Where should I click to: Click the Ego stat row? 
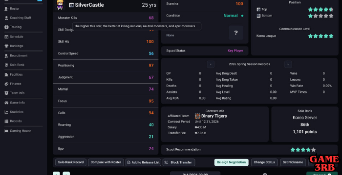pyautogui.click(x=106, y=149)
